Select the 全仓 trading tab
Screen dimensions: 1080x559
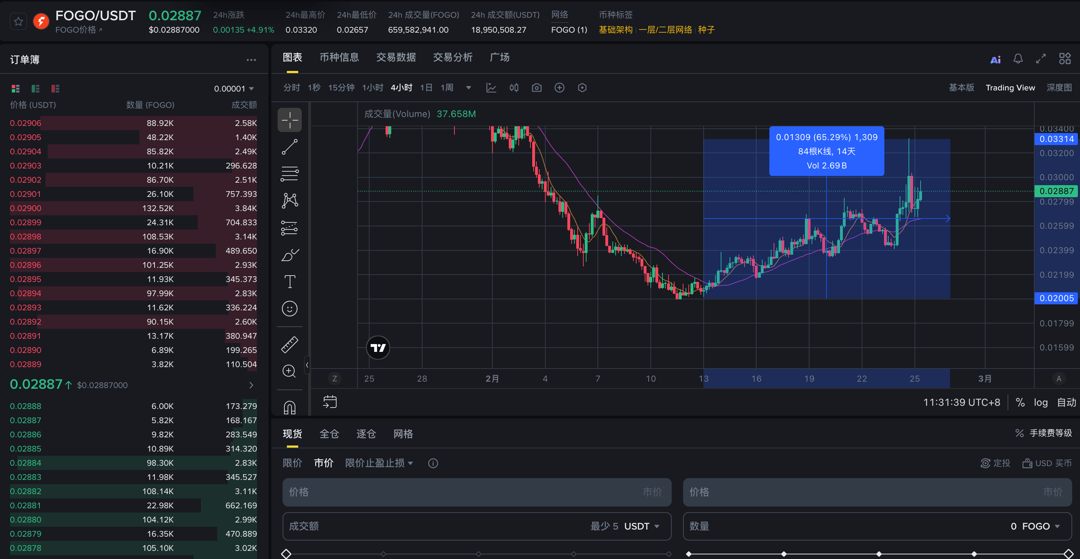(x=329, y=434)
